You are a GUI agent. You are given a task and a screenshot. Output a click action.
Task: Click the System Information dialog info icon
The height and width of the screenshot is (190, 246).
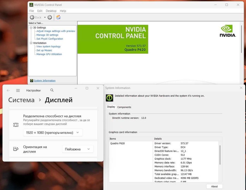(x=110, y=98)
